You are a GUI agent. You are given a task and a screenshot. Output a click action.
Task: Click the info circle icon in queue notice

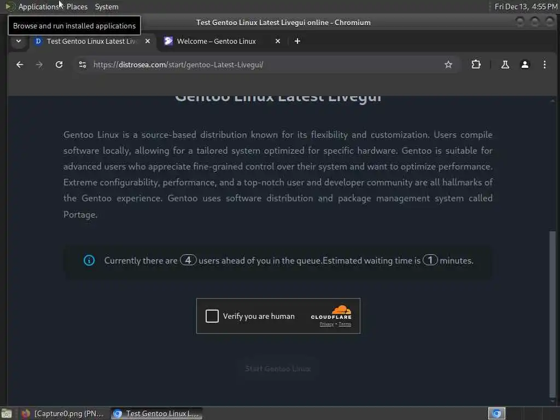tap(89, 260)
